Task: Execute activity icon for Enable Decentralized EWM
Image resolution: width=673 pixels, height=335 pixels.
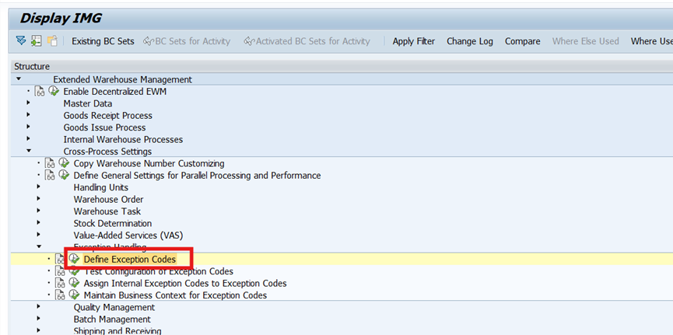Action: click(x=54, y=92)
